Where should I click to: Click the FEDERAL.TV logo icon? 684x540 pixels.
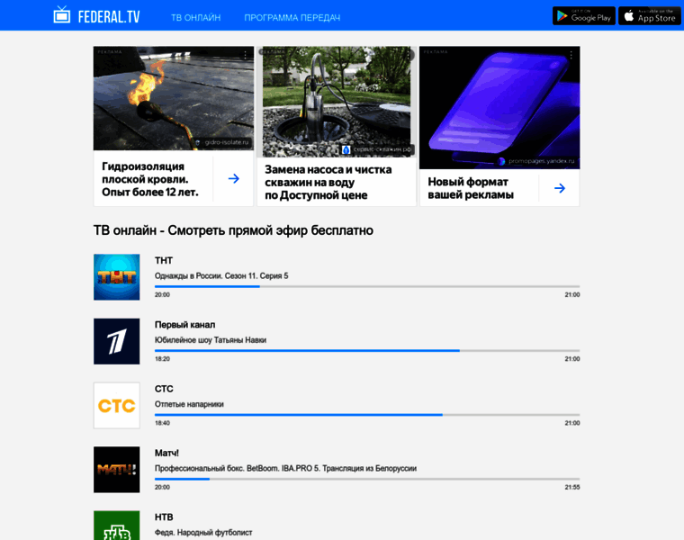click(61, 14)
